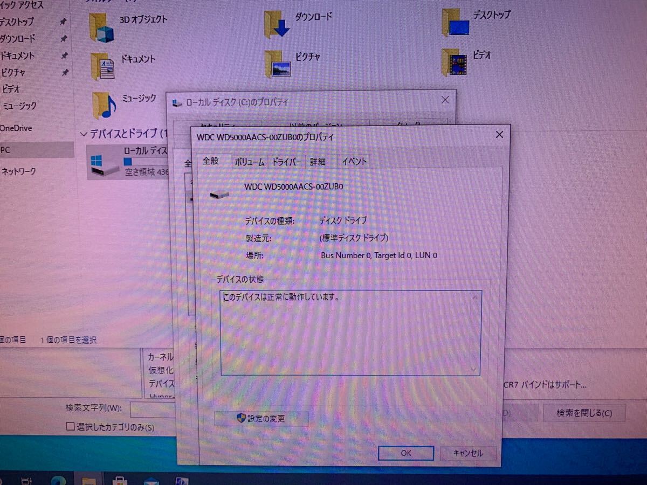Click the ディスク ドライブ device type value
This screenshot has width=647, height=485.
click(x=343, y=220)
